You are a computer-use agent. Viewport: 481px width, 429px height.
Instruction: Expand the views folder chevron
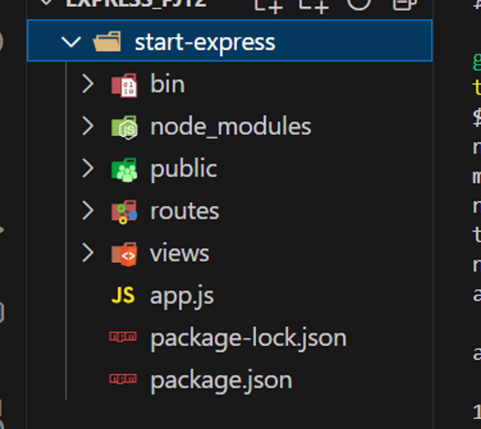tap(88, 252)
